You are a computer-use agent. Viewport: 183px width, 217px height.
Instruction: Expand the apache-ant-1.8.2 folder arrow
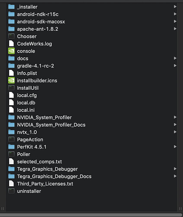[x=175, y=29]
